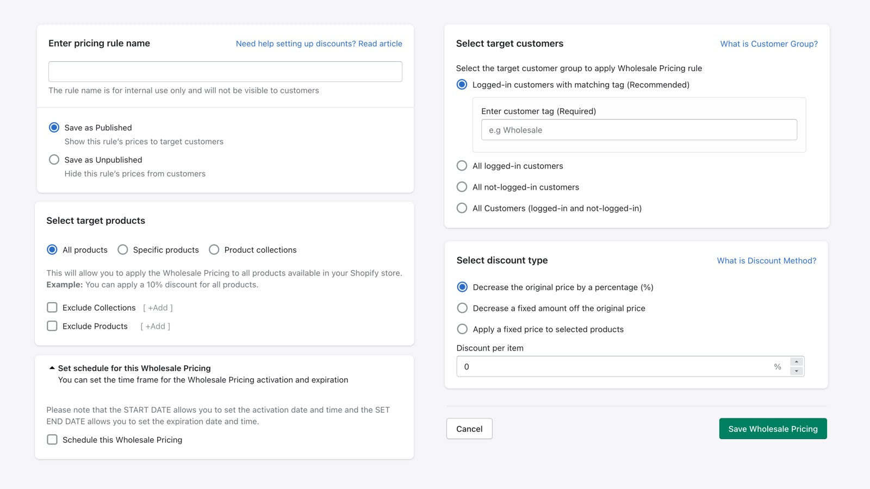Choose Decrease a fixed amount discount type
Screen dimensions: 870x489
coord(462,308)
